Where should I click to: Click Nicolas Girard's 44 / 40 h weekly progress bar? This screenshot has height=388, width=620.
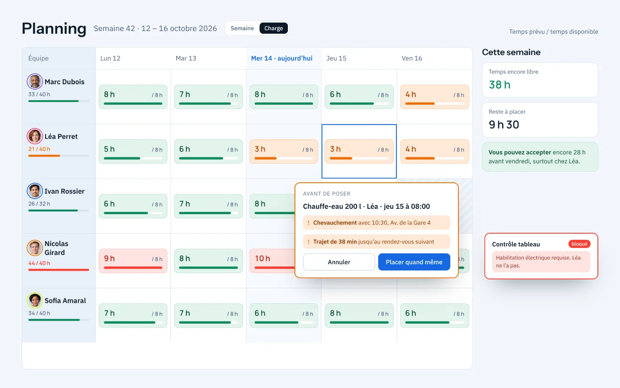(58, 270)
